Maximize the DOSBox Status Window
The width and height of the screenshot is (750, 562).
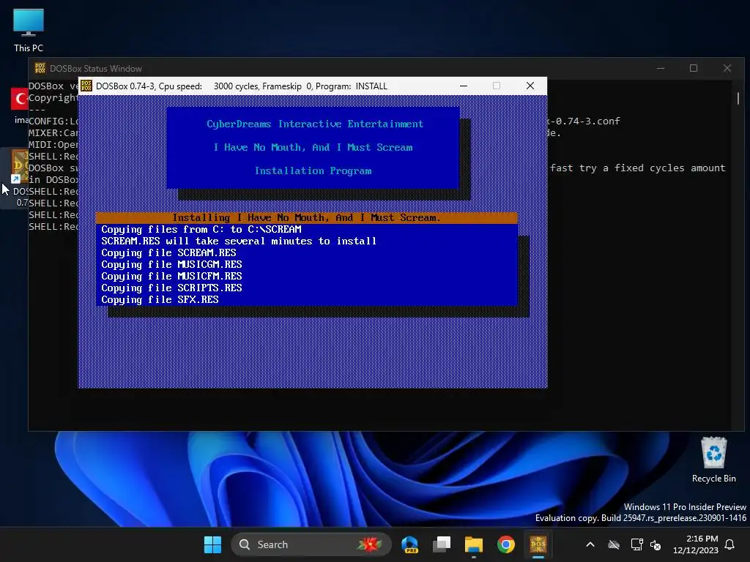pyautogui.click(x=694, y=68)
